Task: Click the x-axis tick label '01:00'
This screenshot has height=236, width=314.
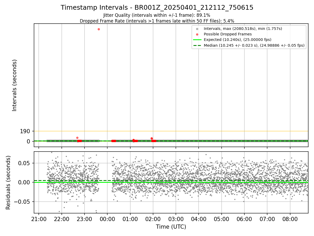Action: 130,219
